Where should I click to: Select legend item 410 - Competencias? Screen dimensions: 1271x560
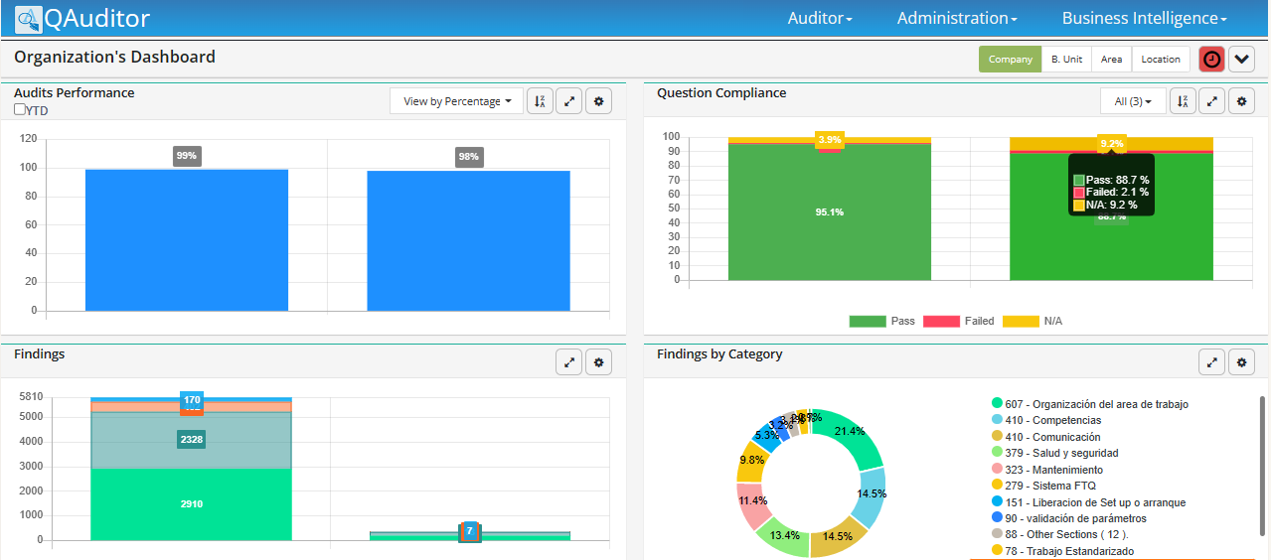[x=1046, y=420]
